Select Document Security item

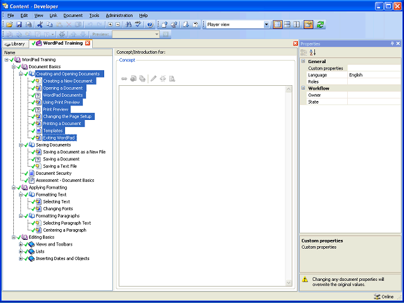click(x=54, y=174)
